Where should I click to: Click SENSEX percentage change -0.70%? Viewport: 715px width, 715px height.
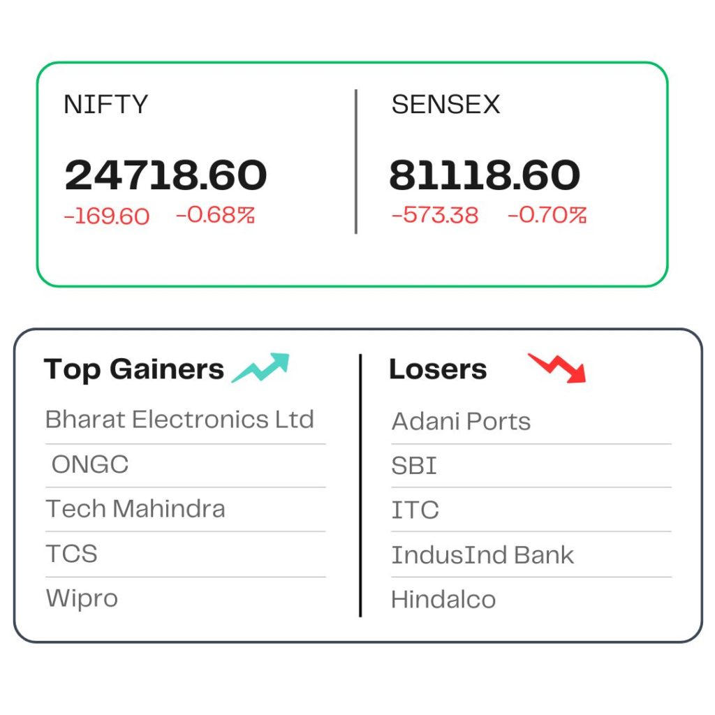[x=547, y=215]
